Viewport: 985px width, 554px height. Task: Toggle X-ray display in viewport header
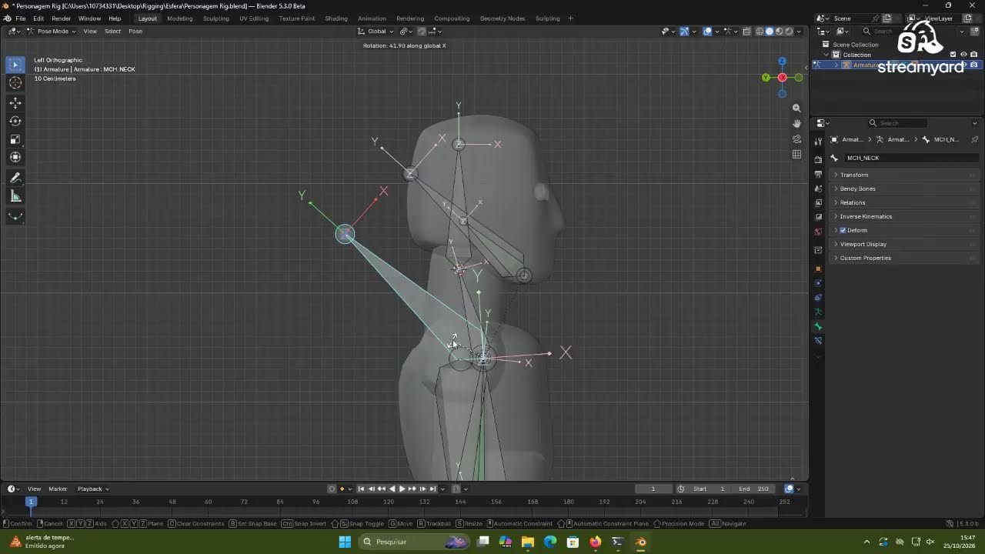click(x=746, y=32)
